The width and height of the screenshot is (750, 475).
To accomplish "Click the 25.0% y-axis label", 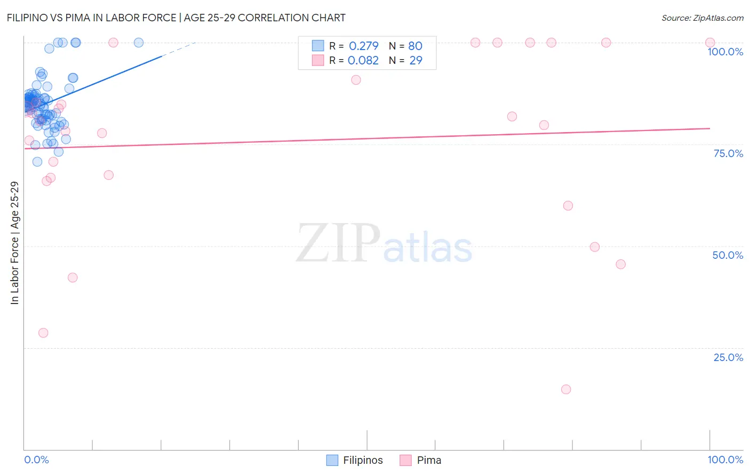I will point(728,357).
